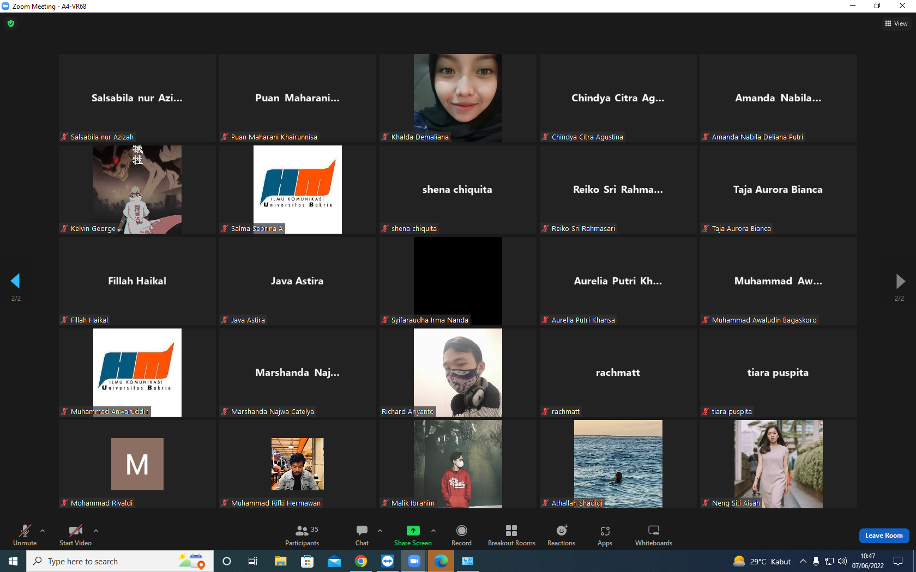Open the Chat panel

click(x=362, y=535)
